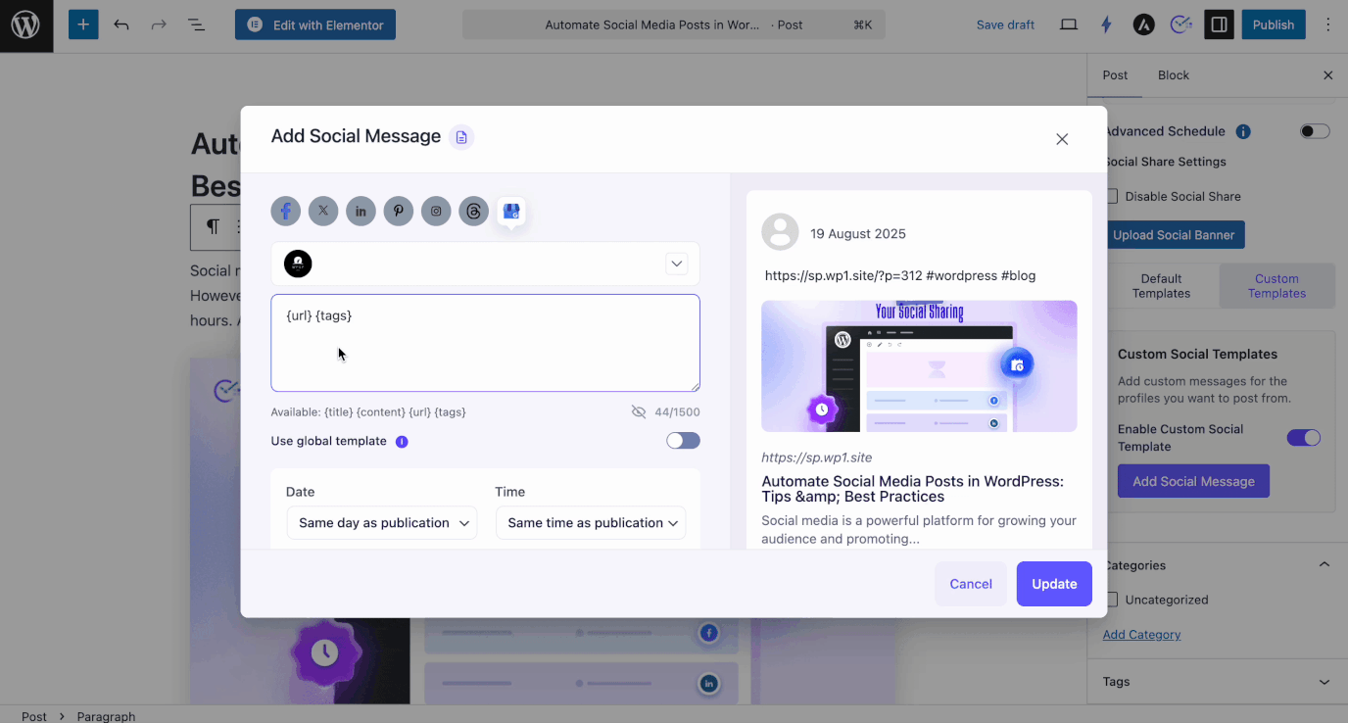Open the device preview icon
Image resolution: width=1348 pixels, height=723 pixels.
(1069, 24)
